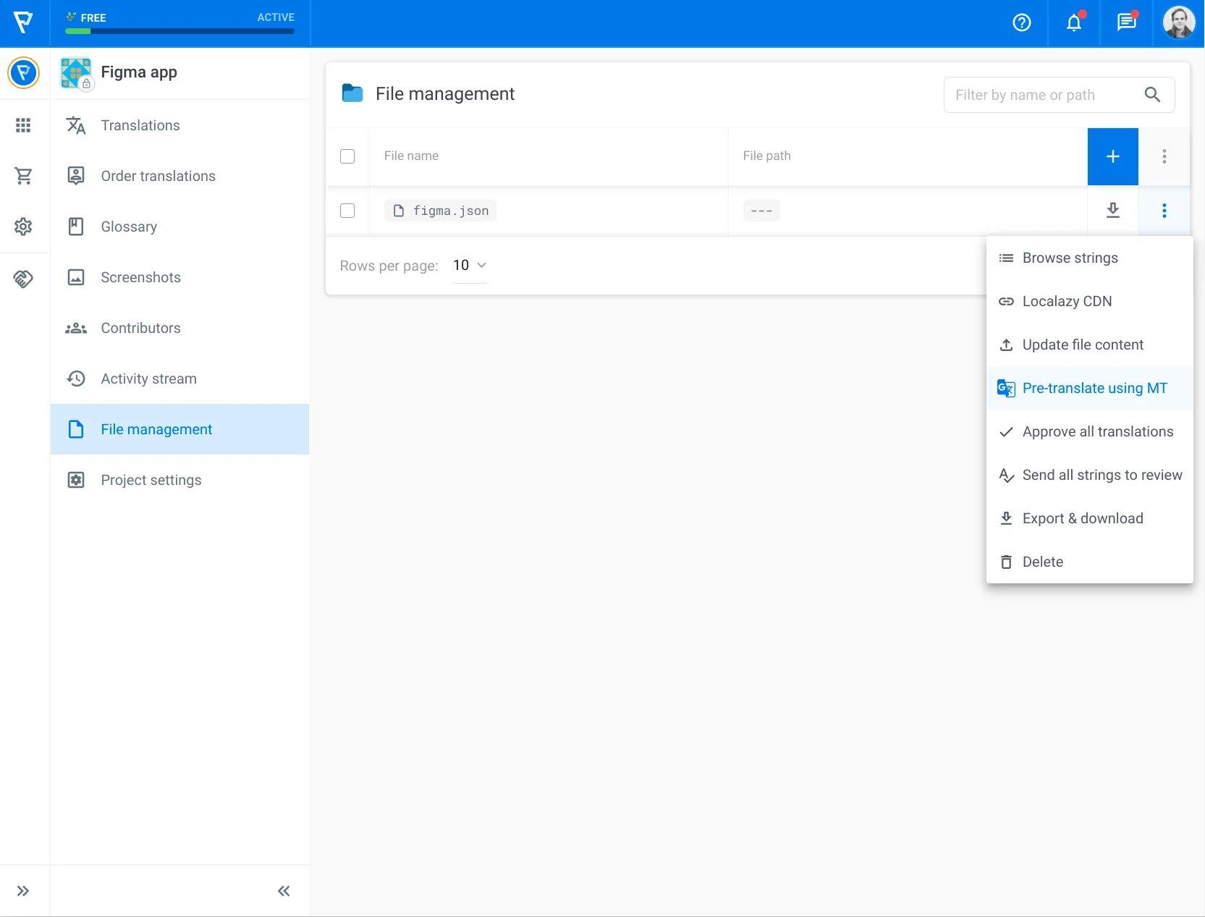Click the apps grid icon in sidebar
This screenshot has width=1205, height=917.
click(23, 125)
